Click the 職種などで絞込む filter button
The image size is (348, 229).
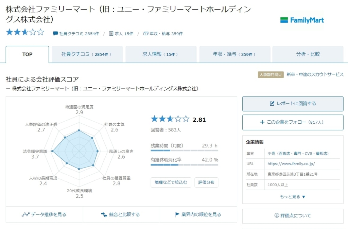171,182
